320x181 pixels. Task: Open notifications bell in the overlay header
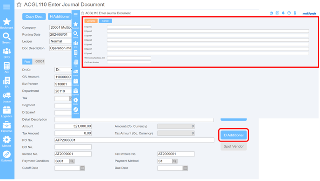[283, 13]
